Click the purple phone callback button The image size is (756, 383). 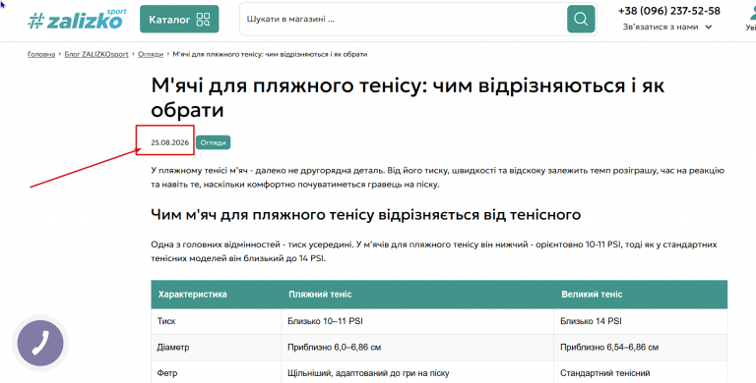click(x=40, y=343)
